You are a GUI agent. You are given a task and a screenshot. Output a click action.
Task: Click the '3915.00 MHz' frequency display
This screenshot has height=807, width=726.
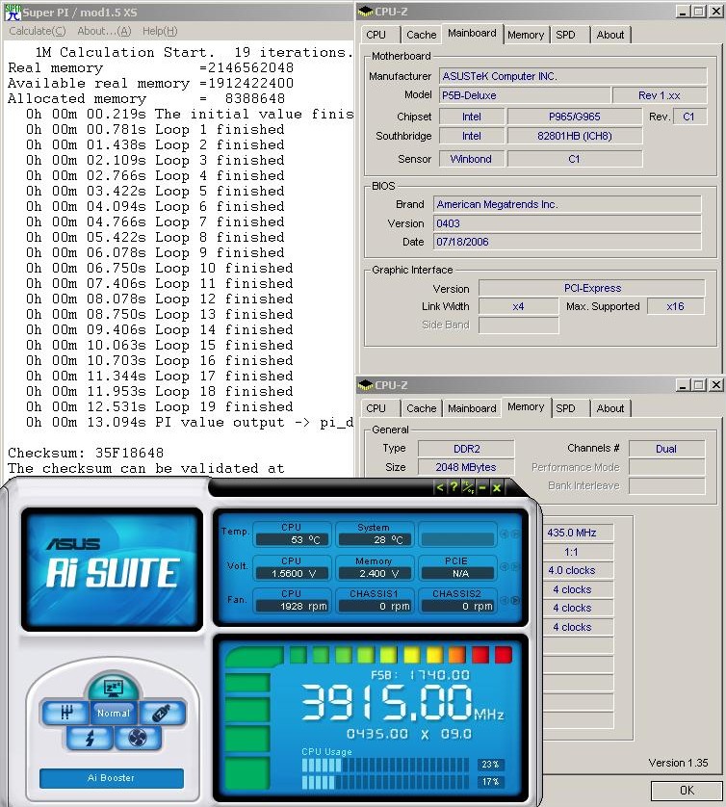tap(402, 702)
